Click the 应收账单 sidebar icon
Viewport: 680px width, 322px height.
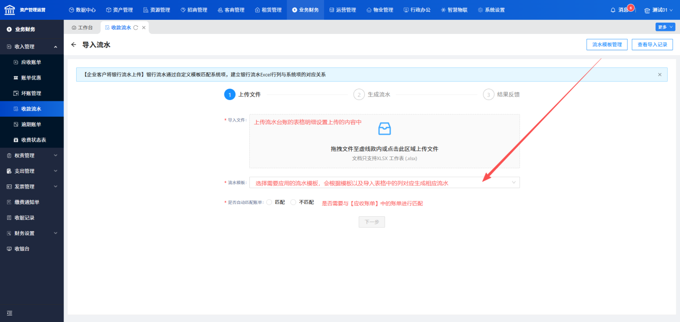coord(16,62)
